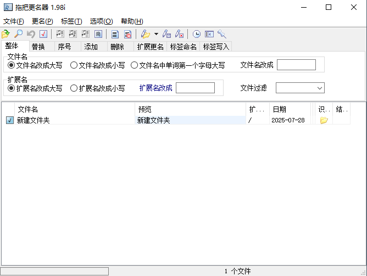The image size is (367, 276).
Task: Click the blue text document icon
Action: 115,34
